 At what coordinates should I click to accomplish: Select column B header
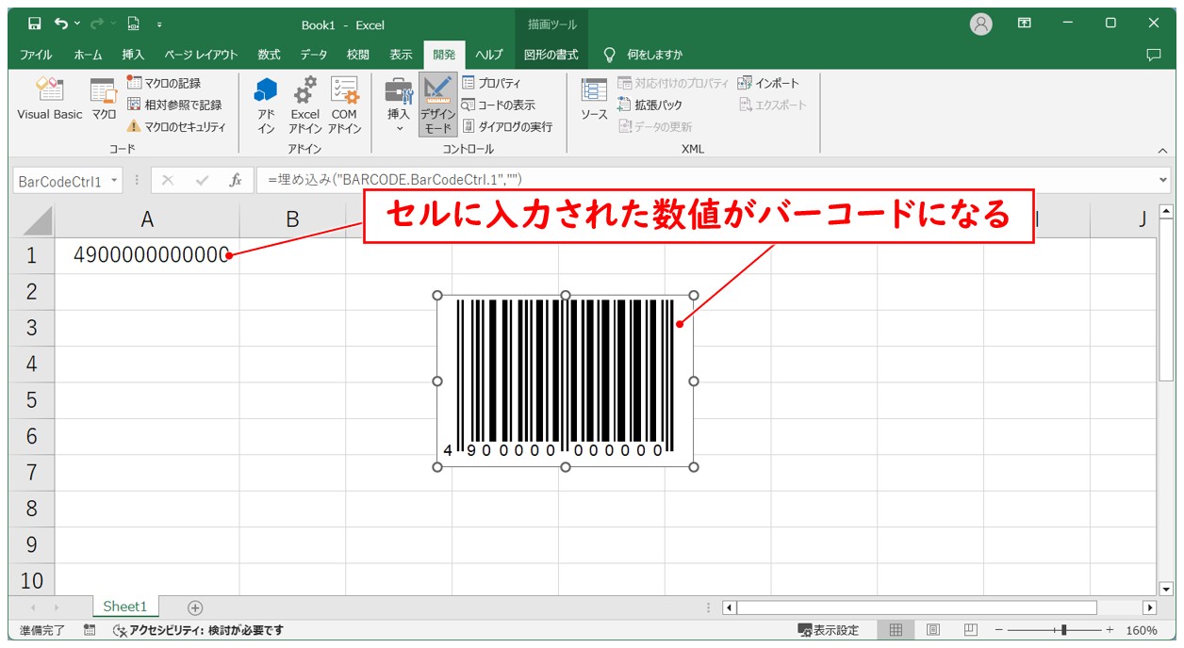point(292,219)
